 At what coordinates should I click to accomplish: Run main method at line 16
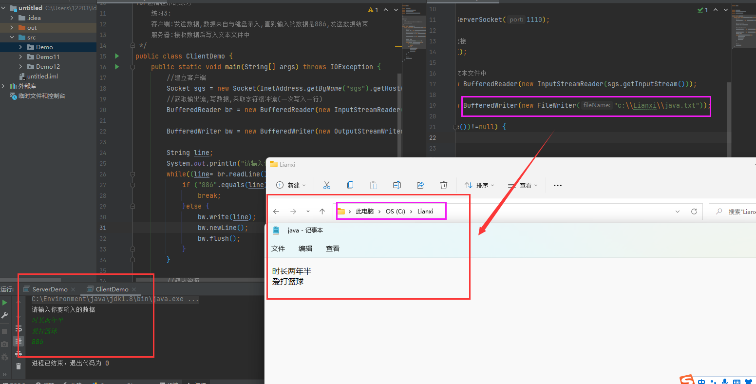(x=117, y=67)
